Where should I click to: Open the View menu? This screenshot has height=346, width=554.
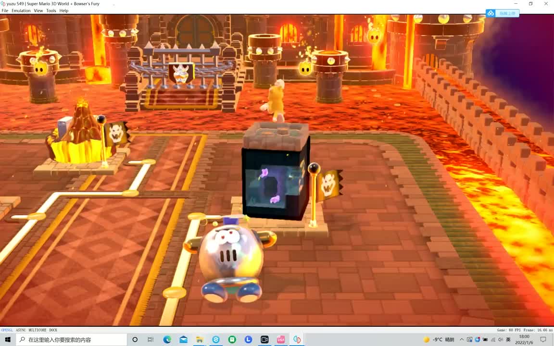38,11
